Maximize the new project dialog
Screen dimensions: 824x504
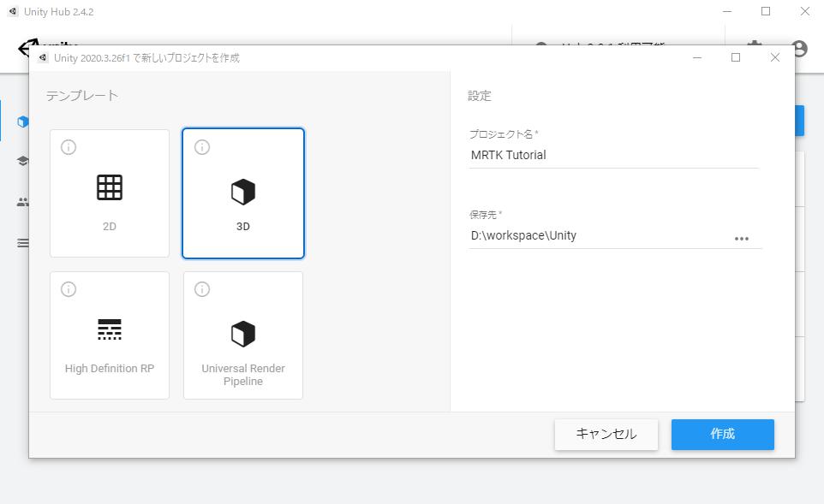pyautogui.click(x=736, y=57)
